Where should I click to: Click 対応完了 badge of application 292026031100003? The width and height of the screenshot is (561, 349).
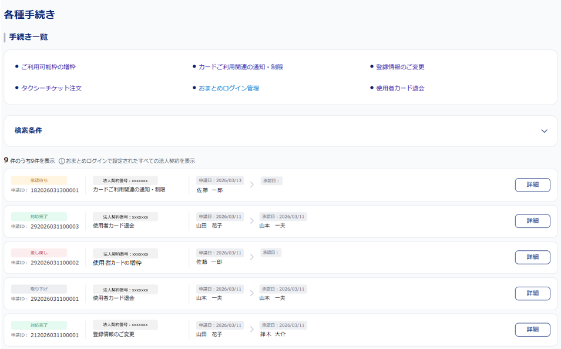(x=39, y=217)
